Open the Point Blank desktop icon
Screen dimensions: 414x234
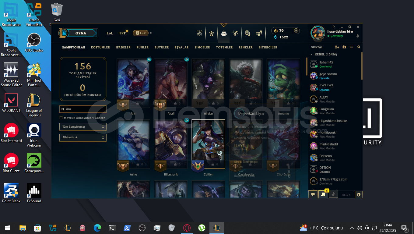click(x=11, y=193)
